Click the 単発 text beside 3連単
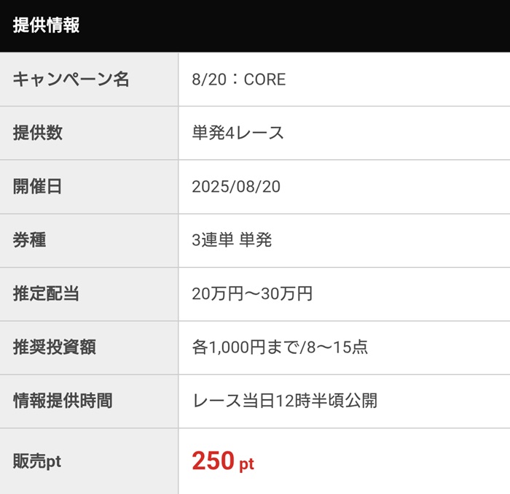 [255, 240]
